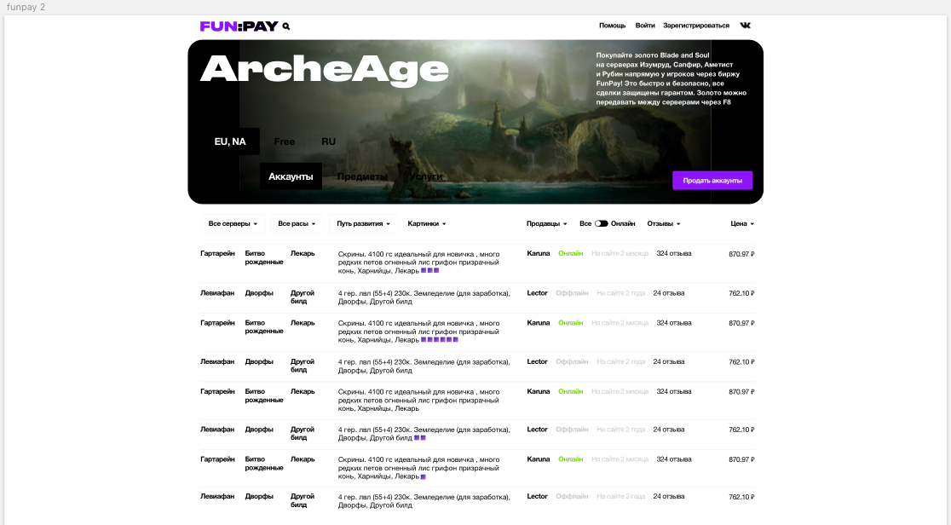Open the Картинки filter dropdown
The width and height of the screenshot is (951, 525).
(426, 223)
